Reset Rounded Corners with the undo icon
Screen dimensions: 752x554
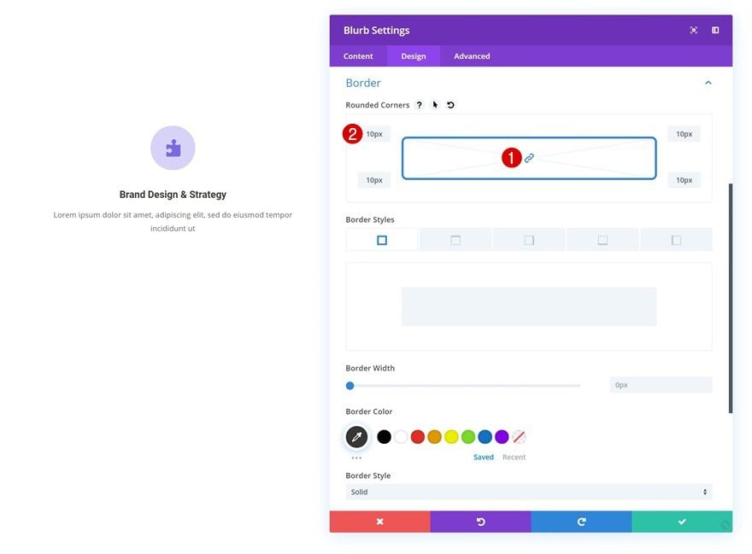click(450, 105)
